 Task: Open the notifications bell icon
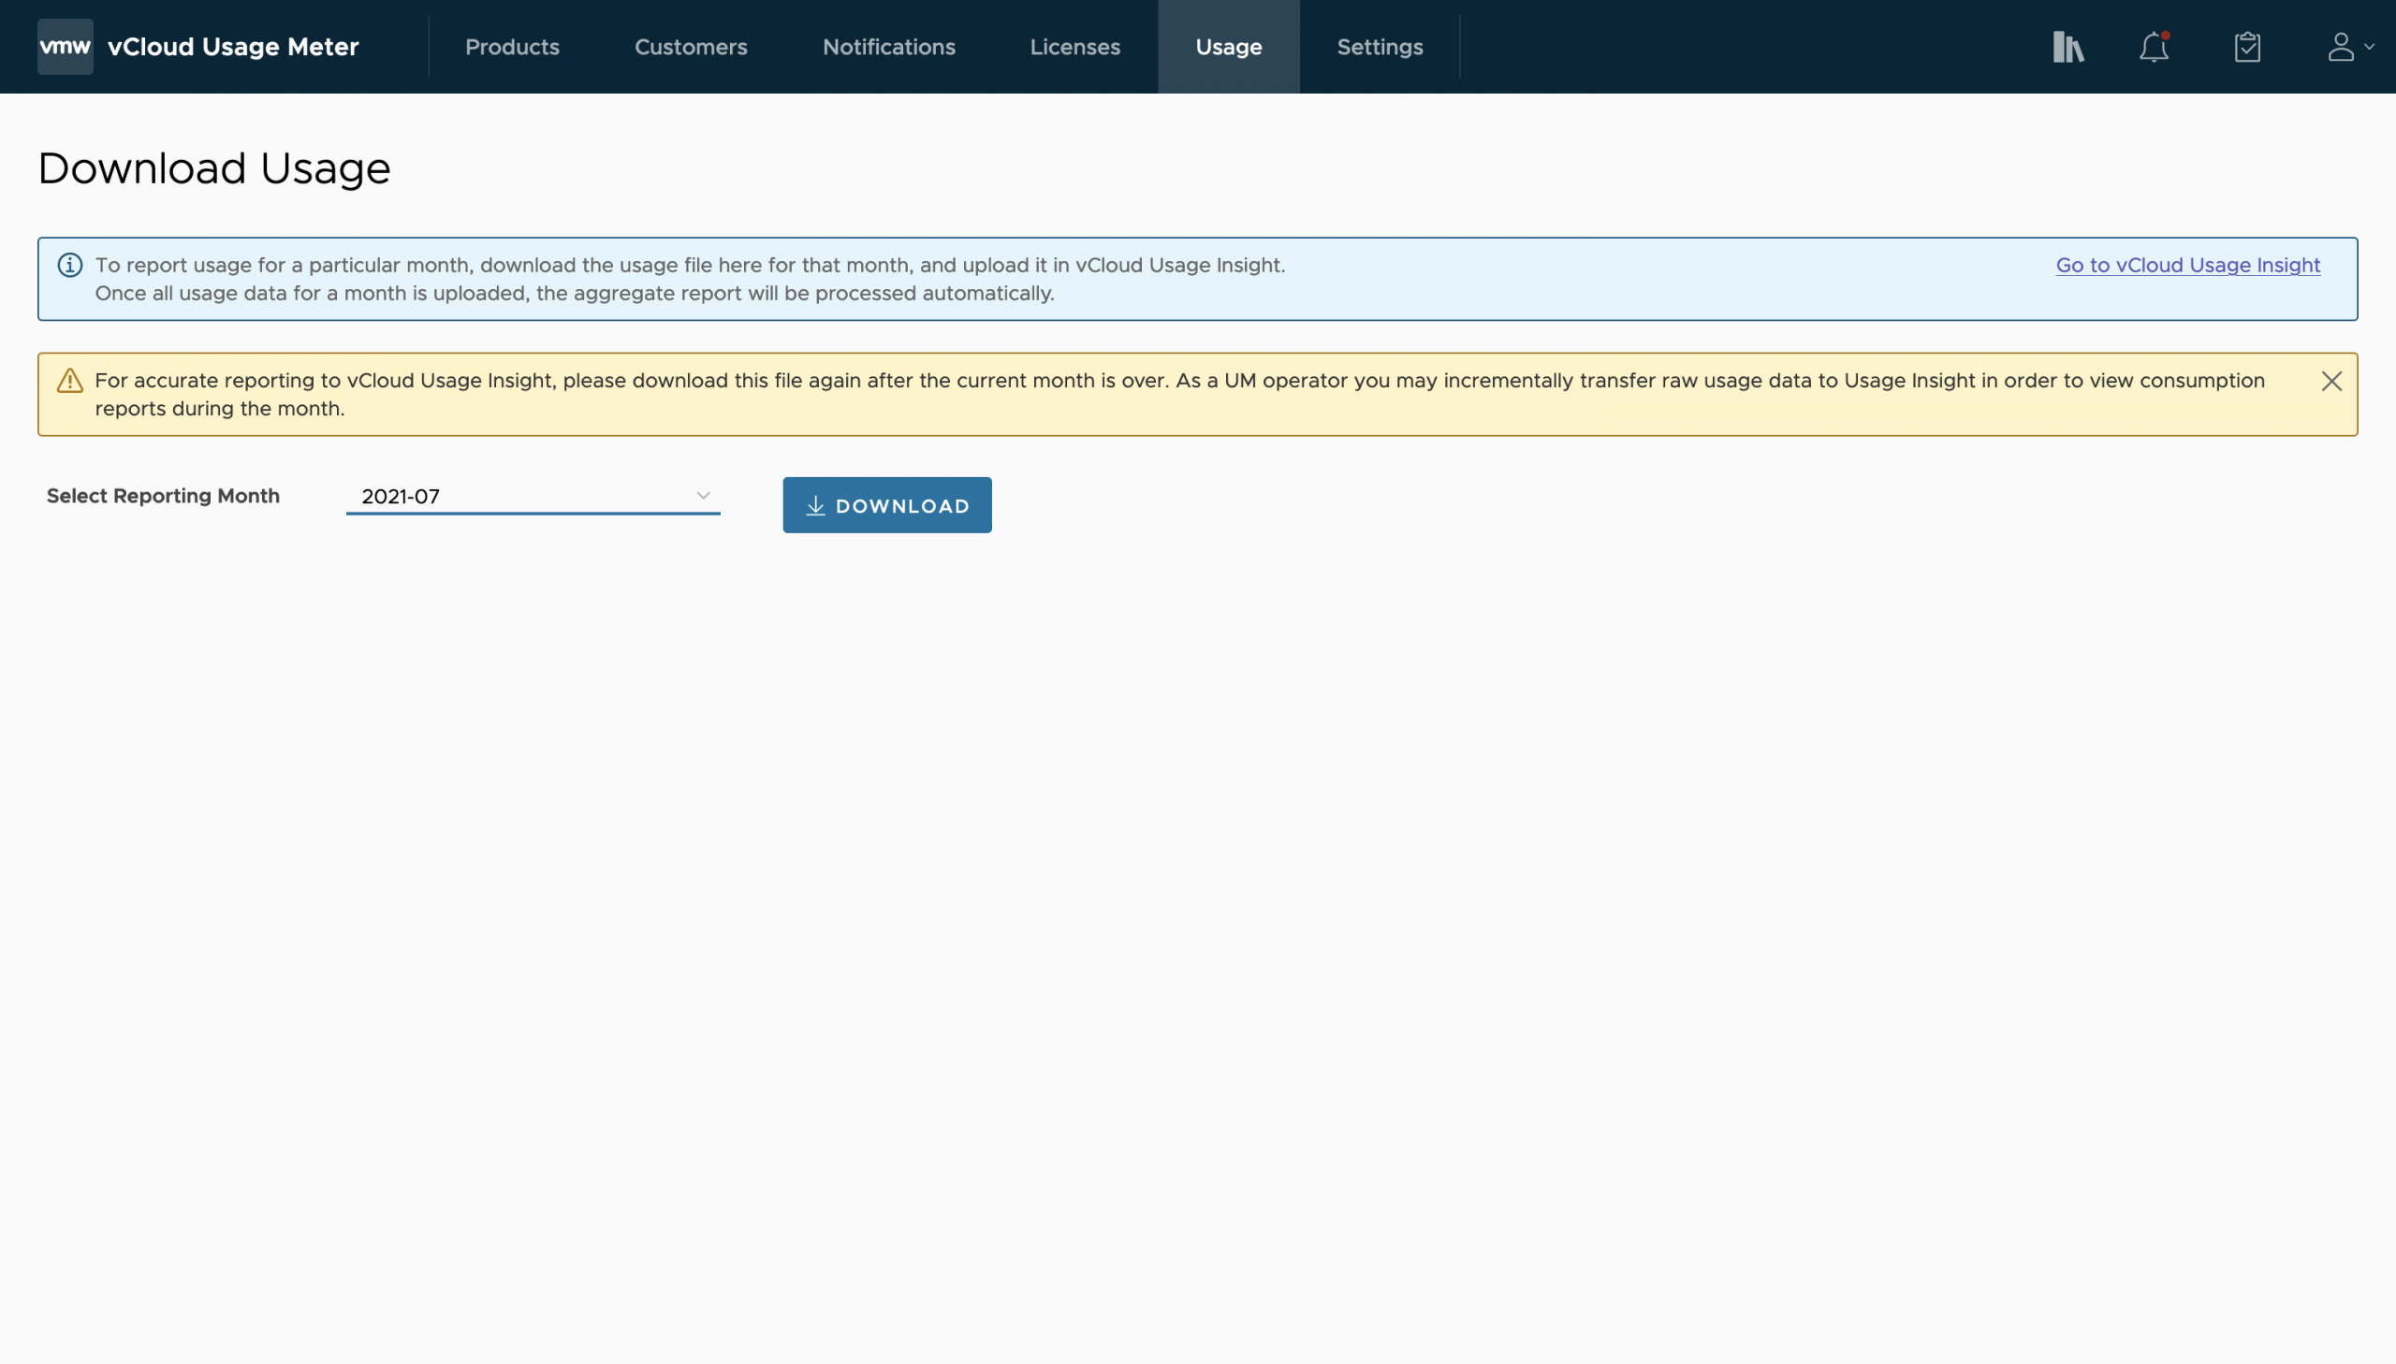(2154, 47)
